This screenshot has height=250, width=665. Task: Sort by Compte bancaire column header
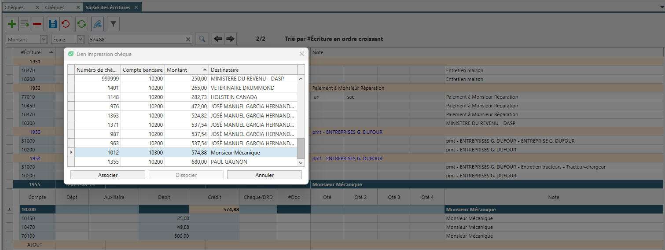143,70
